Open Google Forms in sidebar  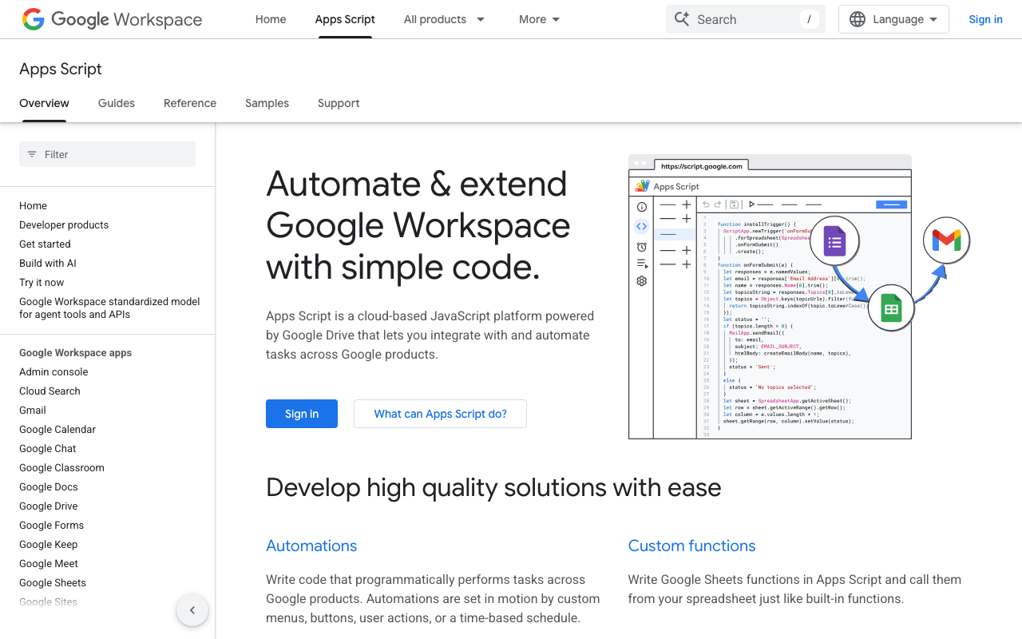point(51,526)
